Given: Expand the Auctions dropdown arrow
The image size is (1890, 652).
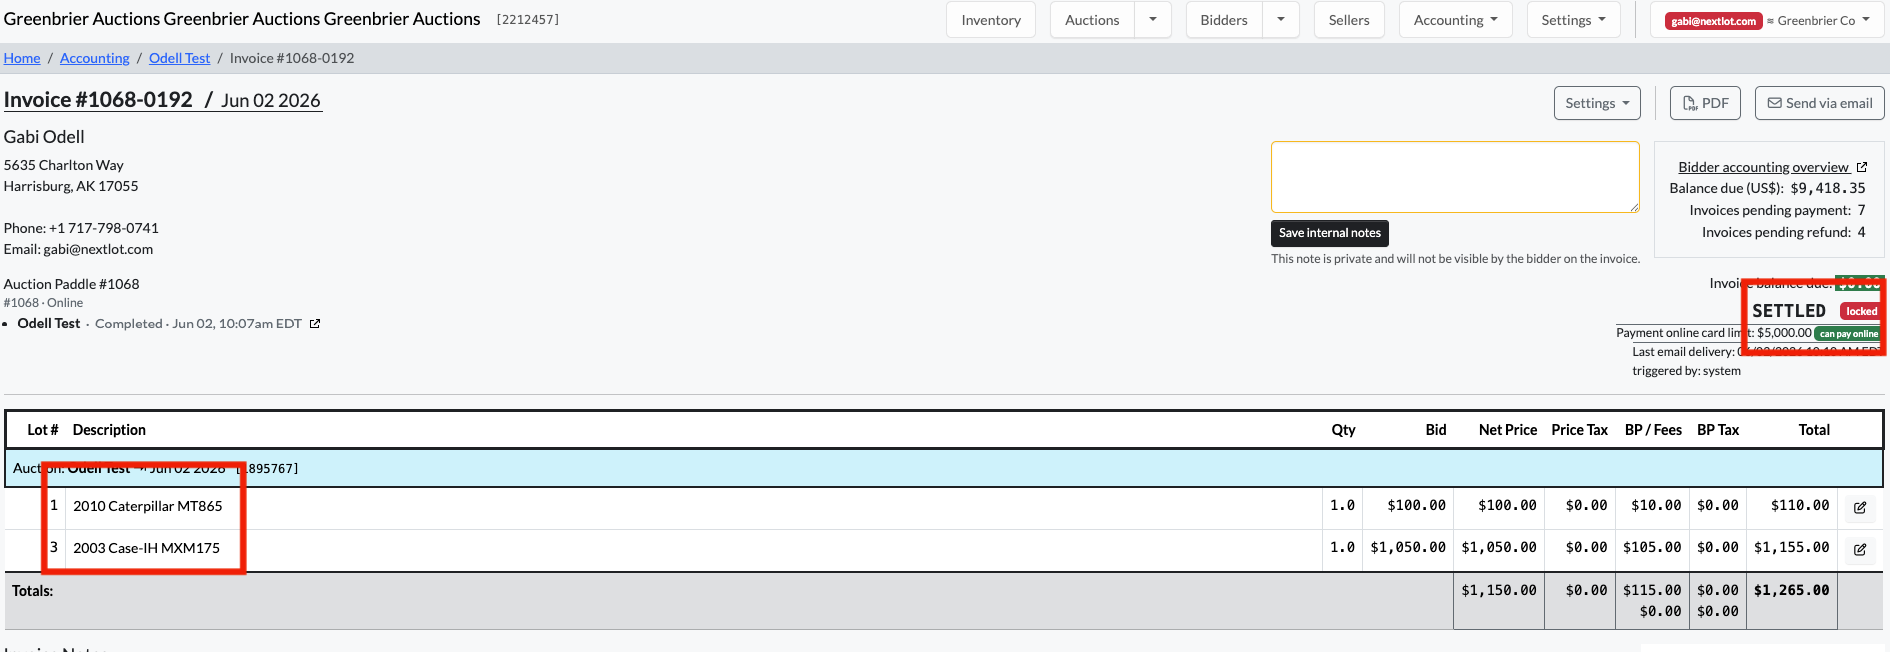Looking at the screenshot, I should click(1153, 20).
